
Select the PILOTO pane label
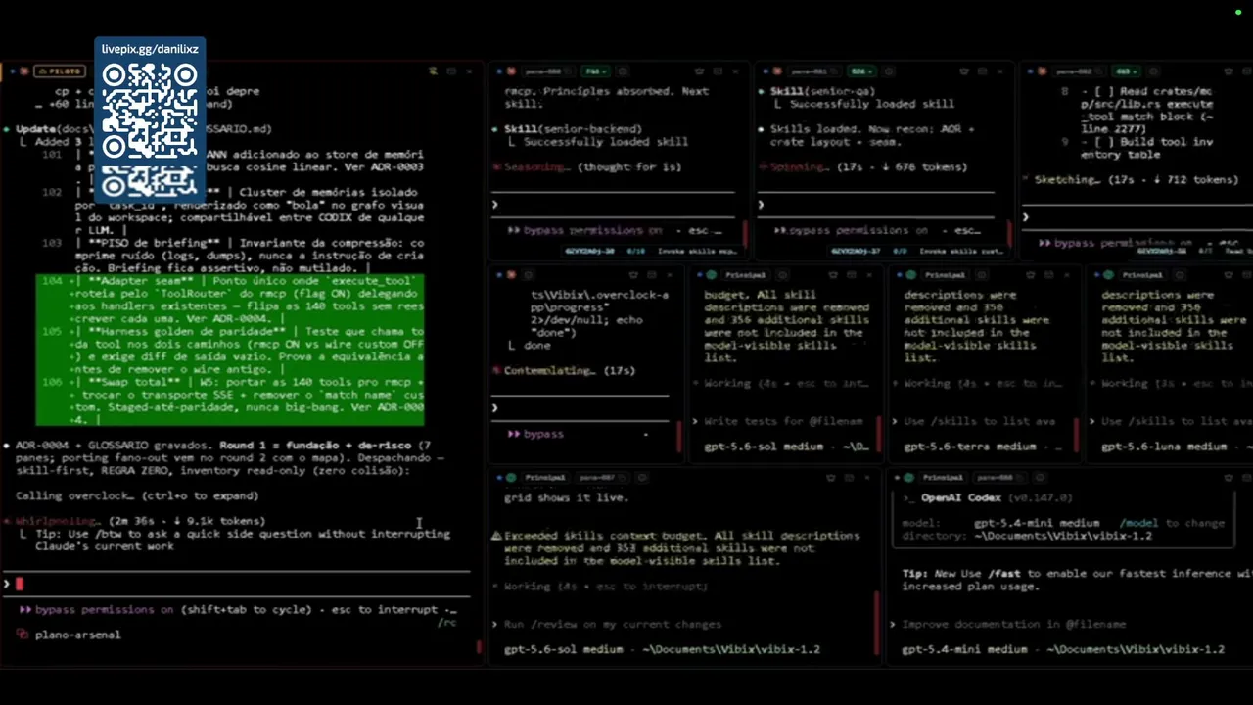tap(59, 70)
